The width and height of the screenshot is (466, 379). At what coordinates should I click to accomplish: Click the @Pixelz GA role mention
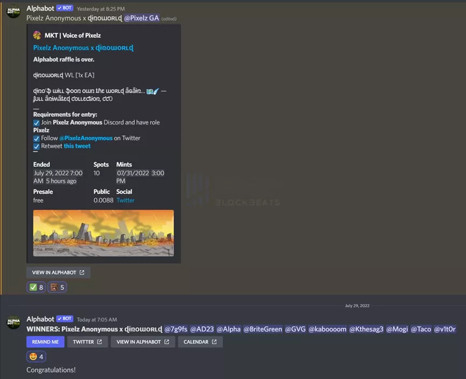(142, 18)
